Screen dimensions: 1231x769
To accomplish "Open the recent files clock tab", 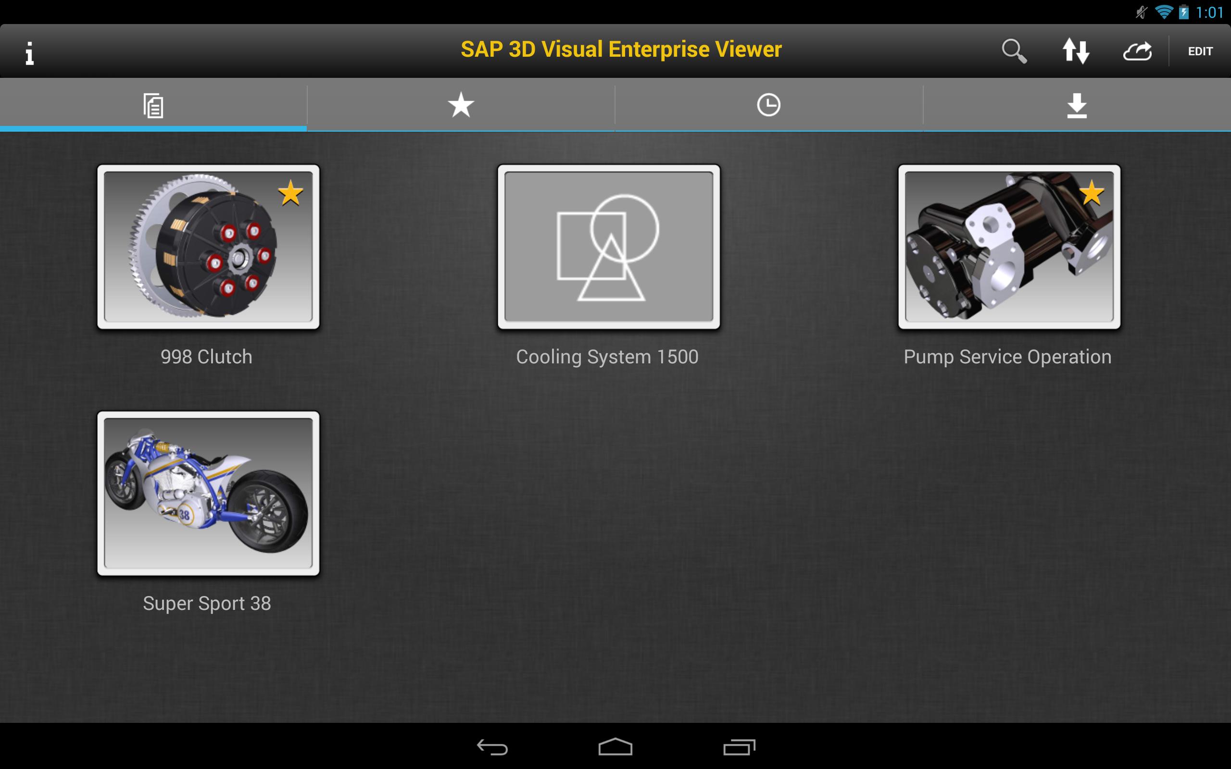I will pyautogui.click(x=768, y=105).
